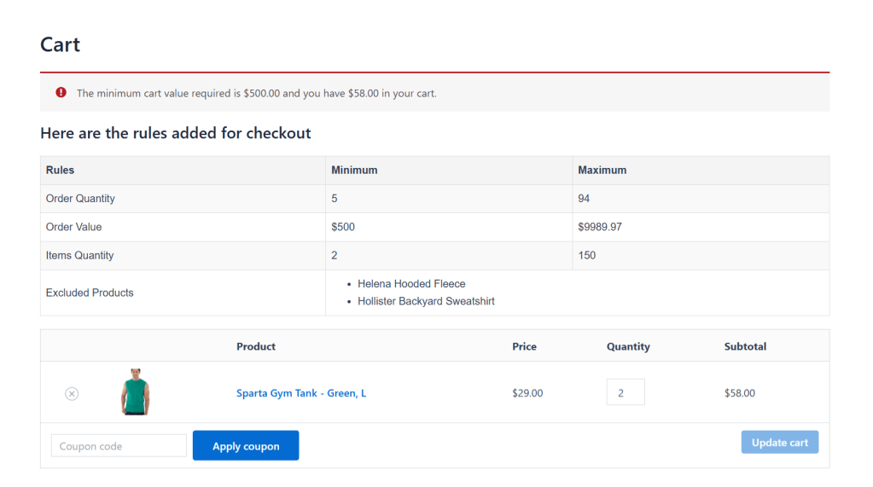Screen dimensions: 873x487
Task: Click the $58.00 subtotal amount in the cart row
Action: pyautogui.click(x=739, y=393)
